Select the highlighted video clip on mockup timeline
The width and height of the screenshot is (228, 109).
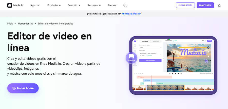166,88
